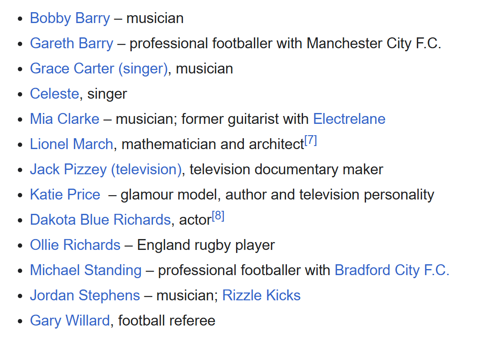486x339 pixels.
Task: Jump to footnote reference 8
Action: pos(218,216)
